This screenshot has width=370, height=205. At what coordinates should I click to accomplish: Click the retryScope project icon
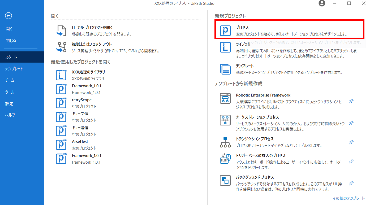[x=61, y=103]
